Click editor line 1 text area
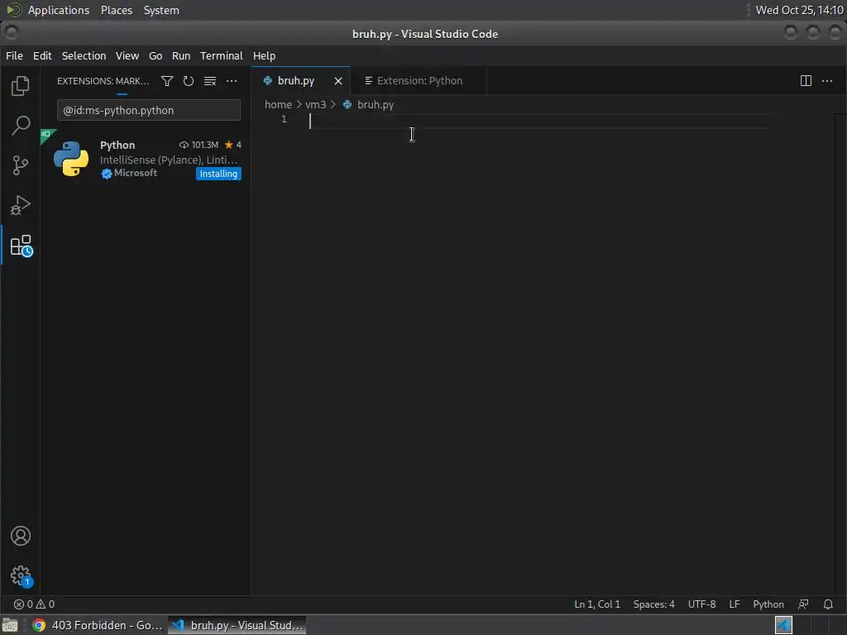 pyautogui.click(x=540, y=122)
